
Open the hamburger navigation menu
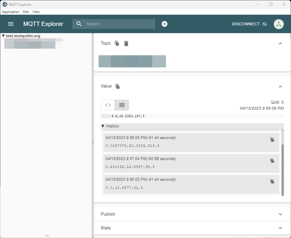11,24
